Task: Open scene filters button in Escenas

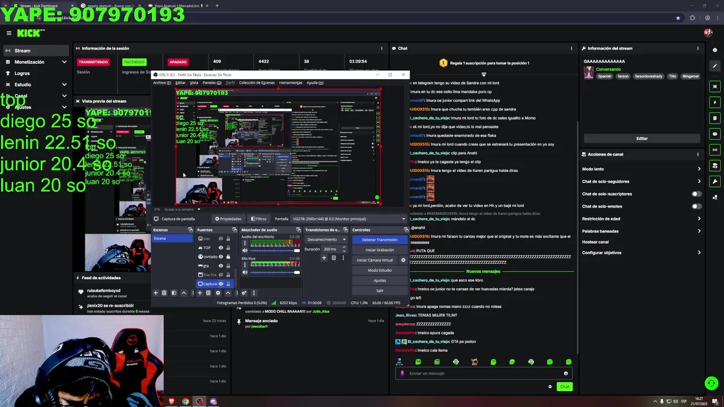Action: coord(174,293)
